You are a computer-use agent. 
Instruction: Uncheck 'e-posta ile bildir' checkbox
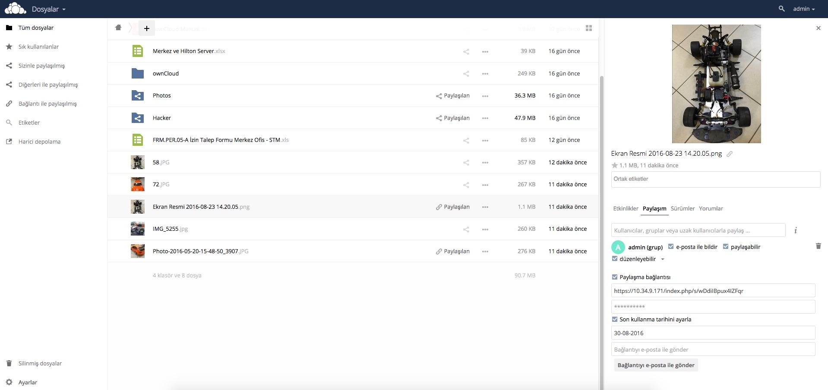(671, 247)
